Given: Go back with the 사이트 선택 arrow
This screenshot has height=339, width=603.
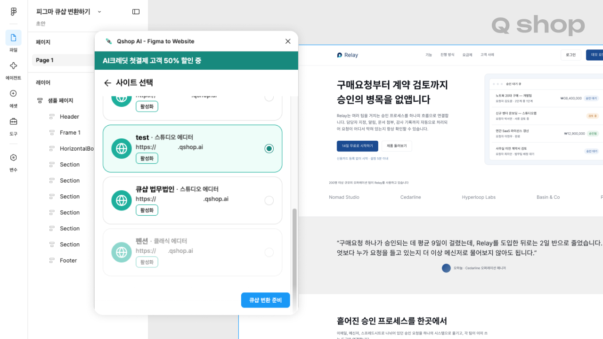Looking at the screenshot, I should pyautogui.click(x=107, y=83).
